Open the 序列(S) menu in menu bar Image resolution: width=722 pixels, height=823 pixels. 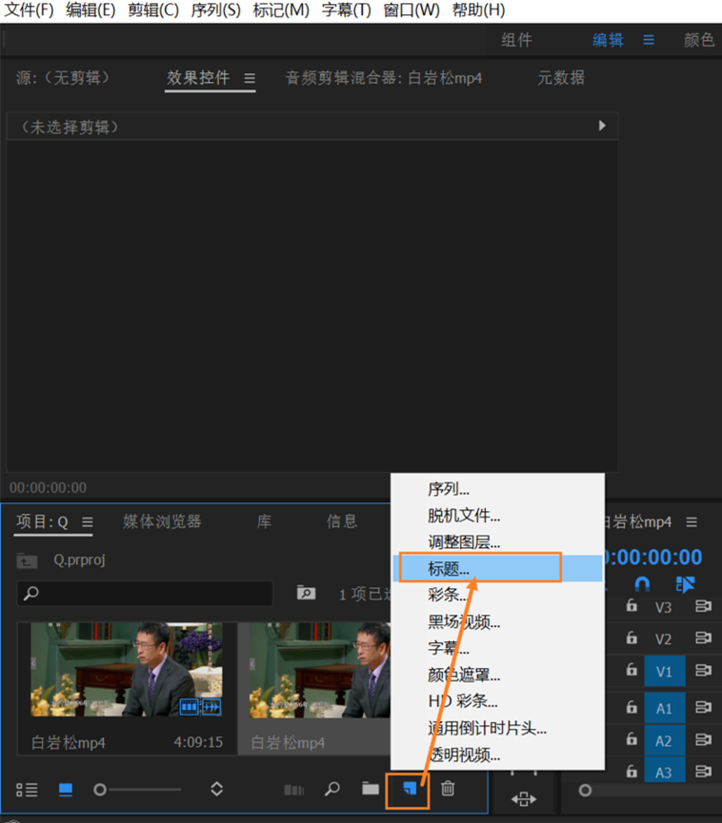216,10
